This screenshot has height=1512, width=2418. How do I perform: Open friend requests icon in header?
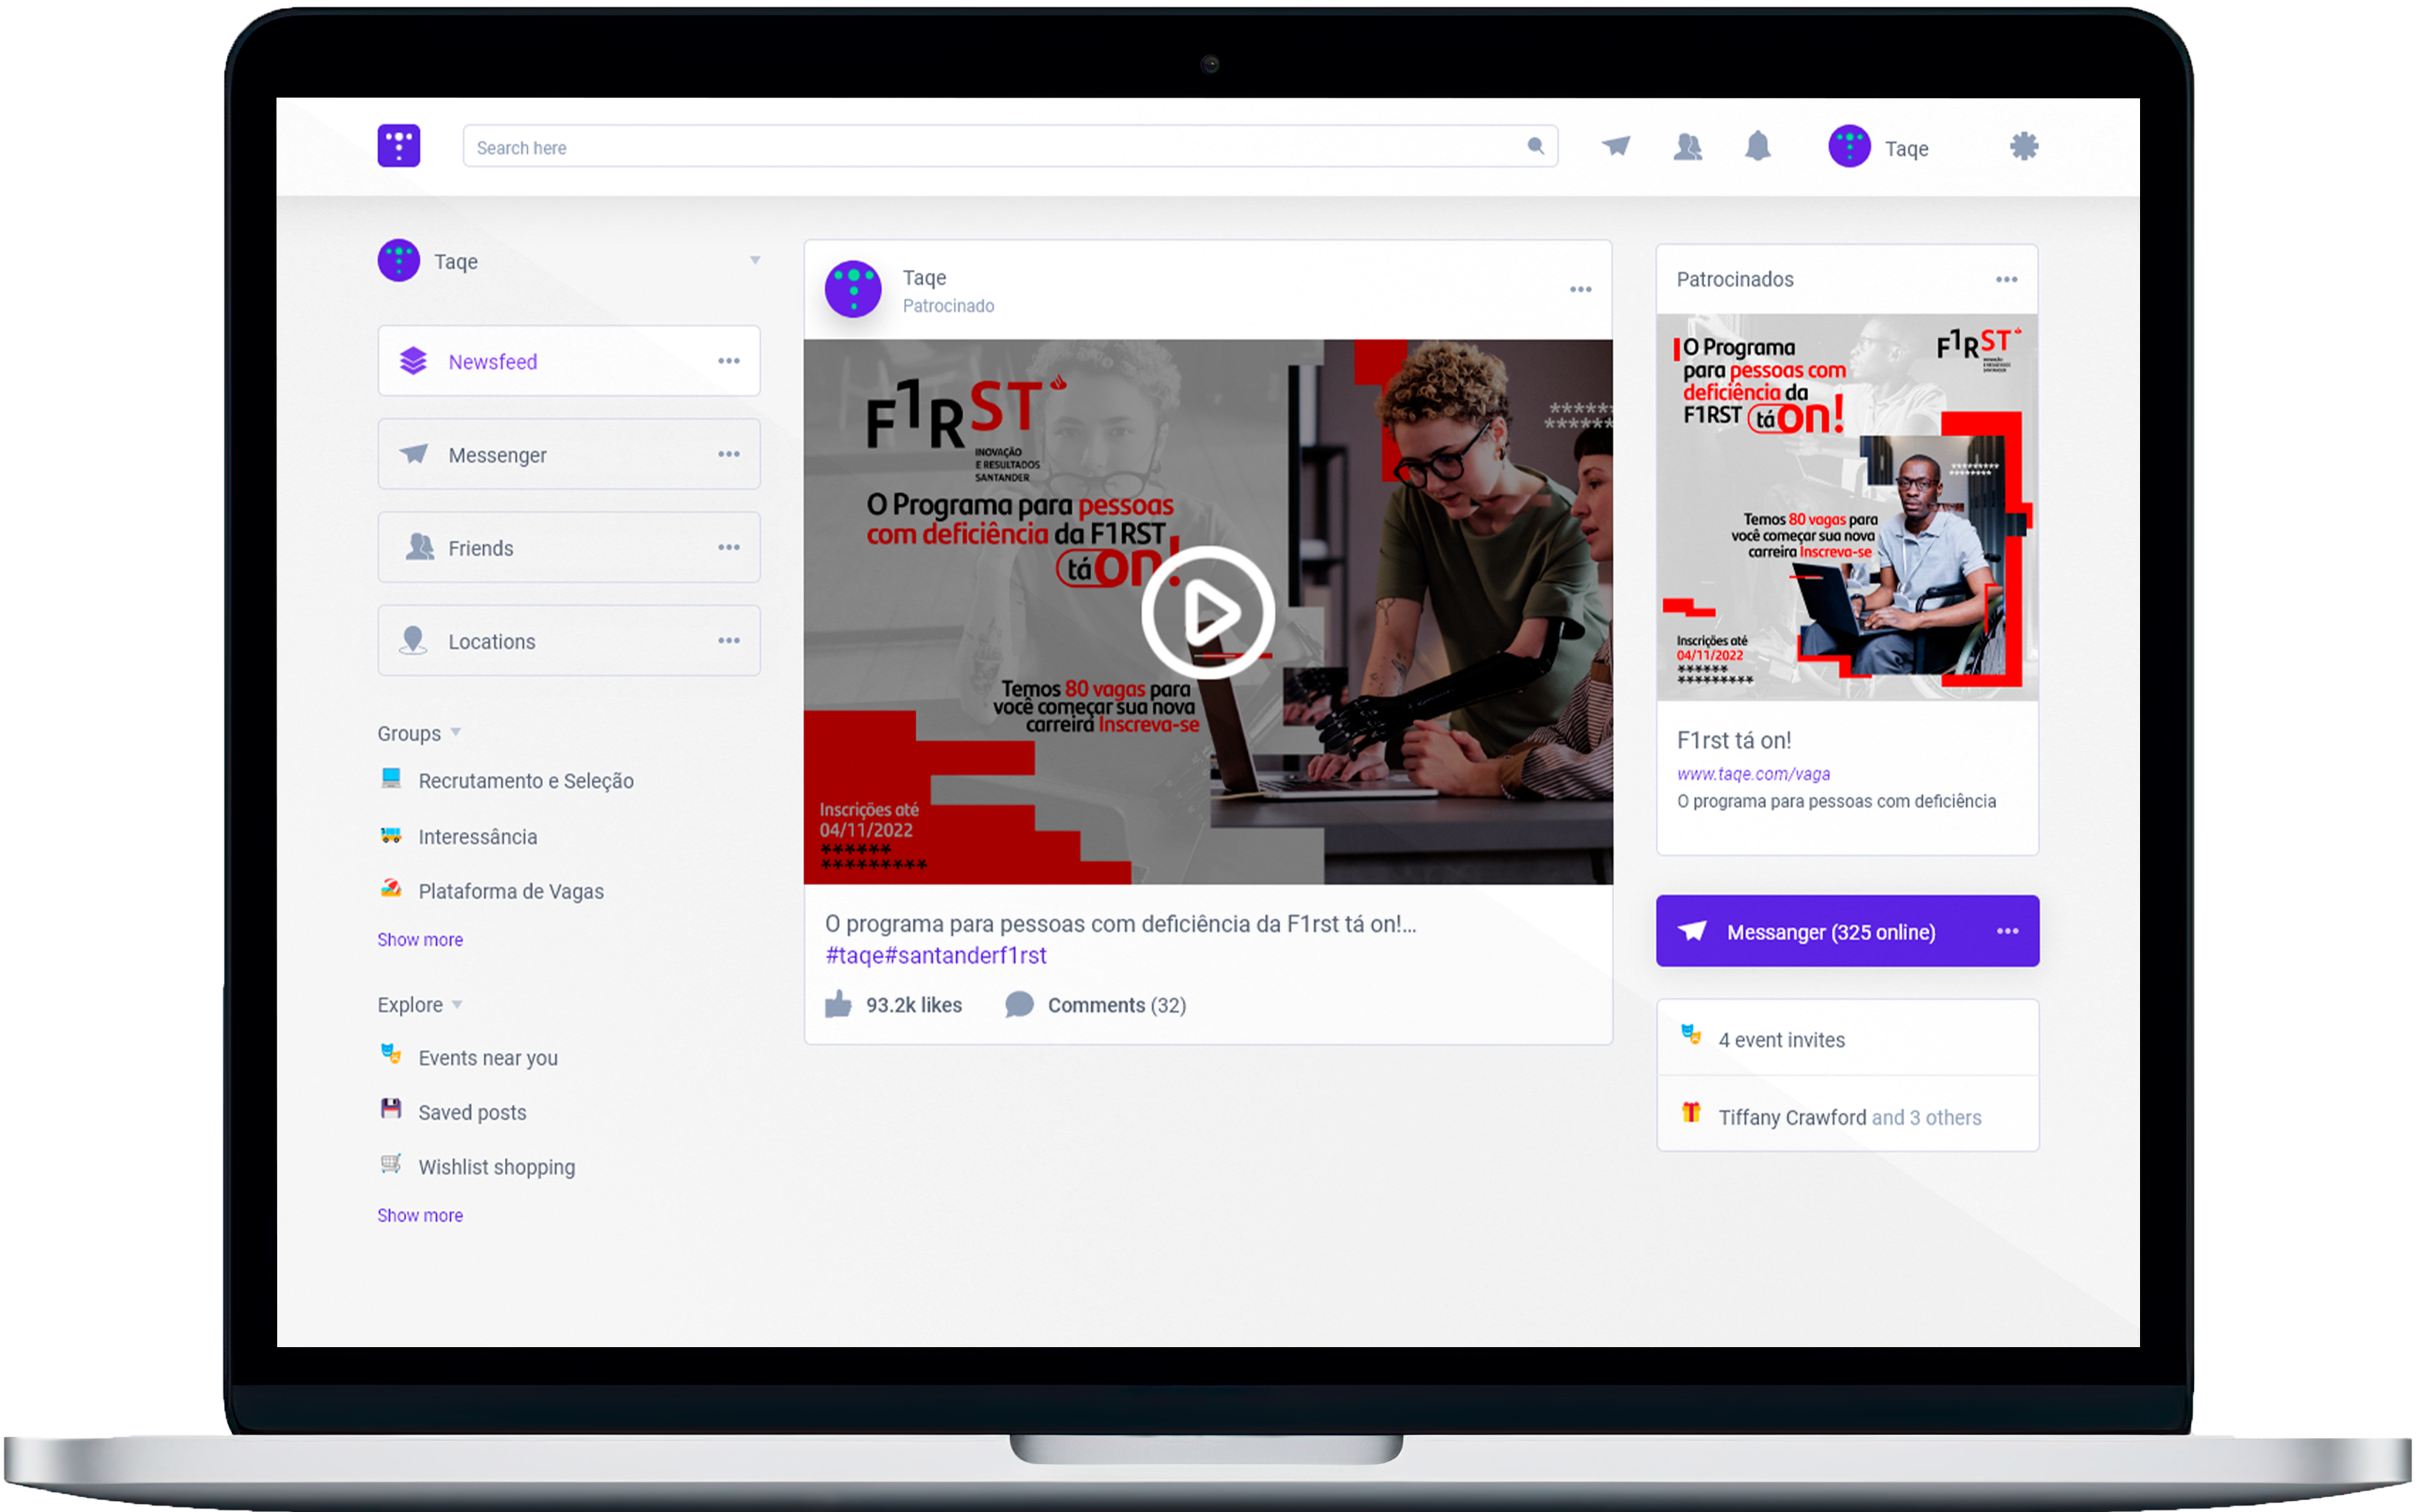[1688, 147]
